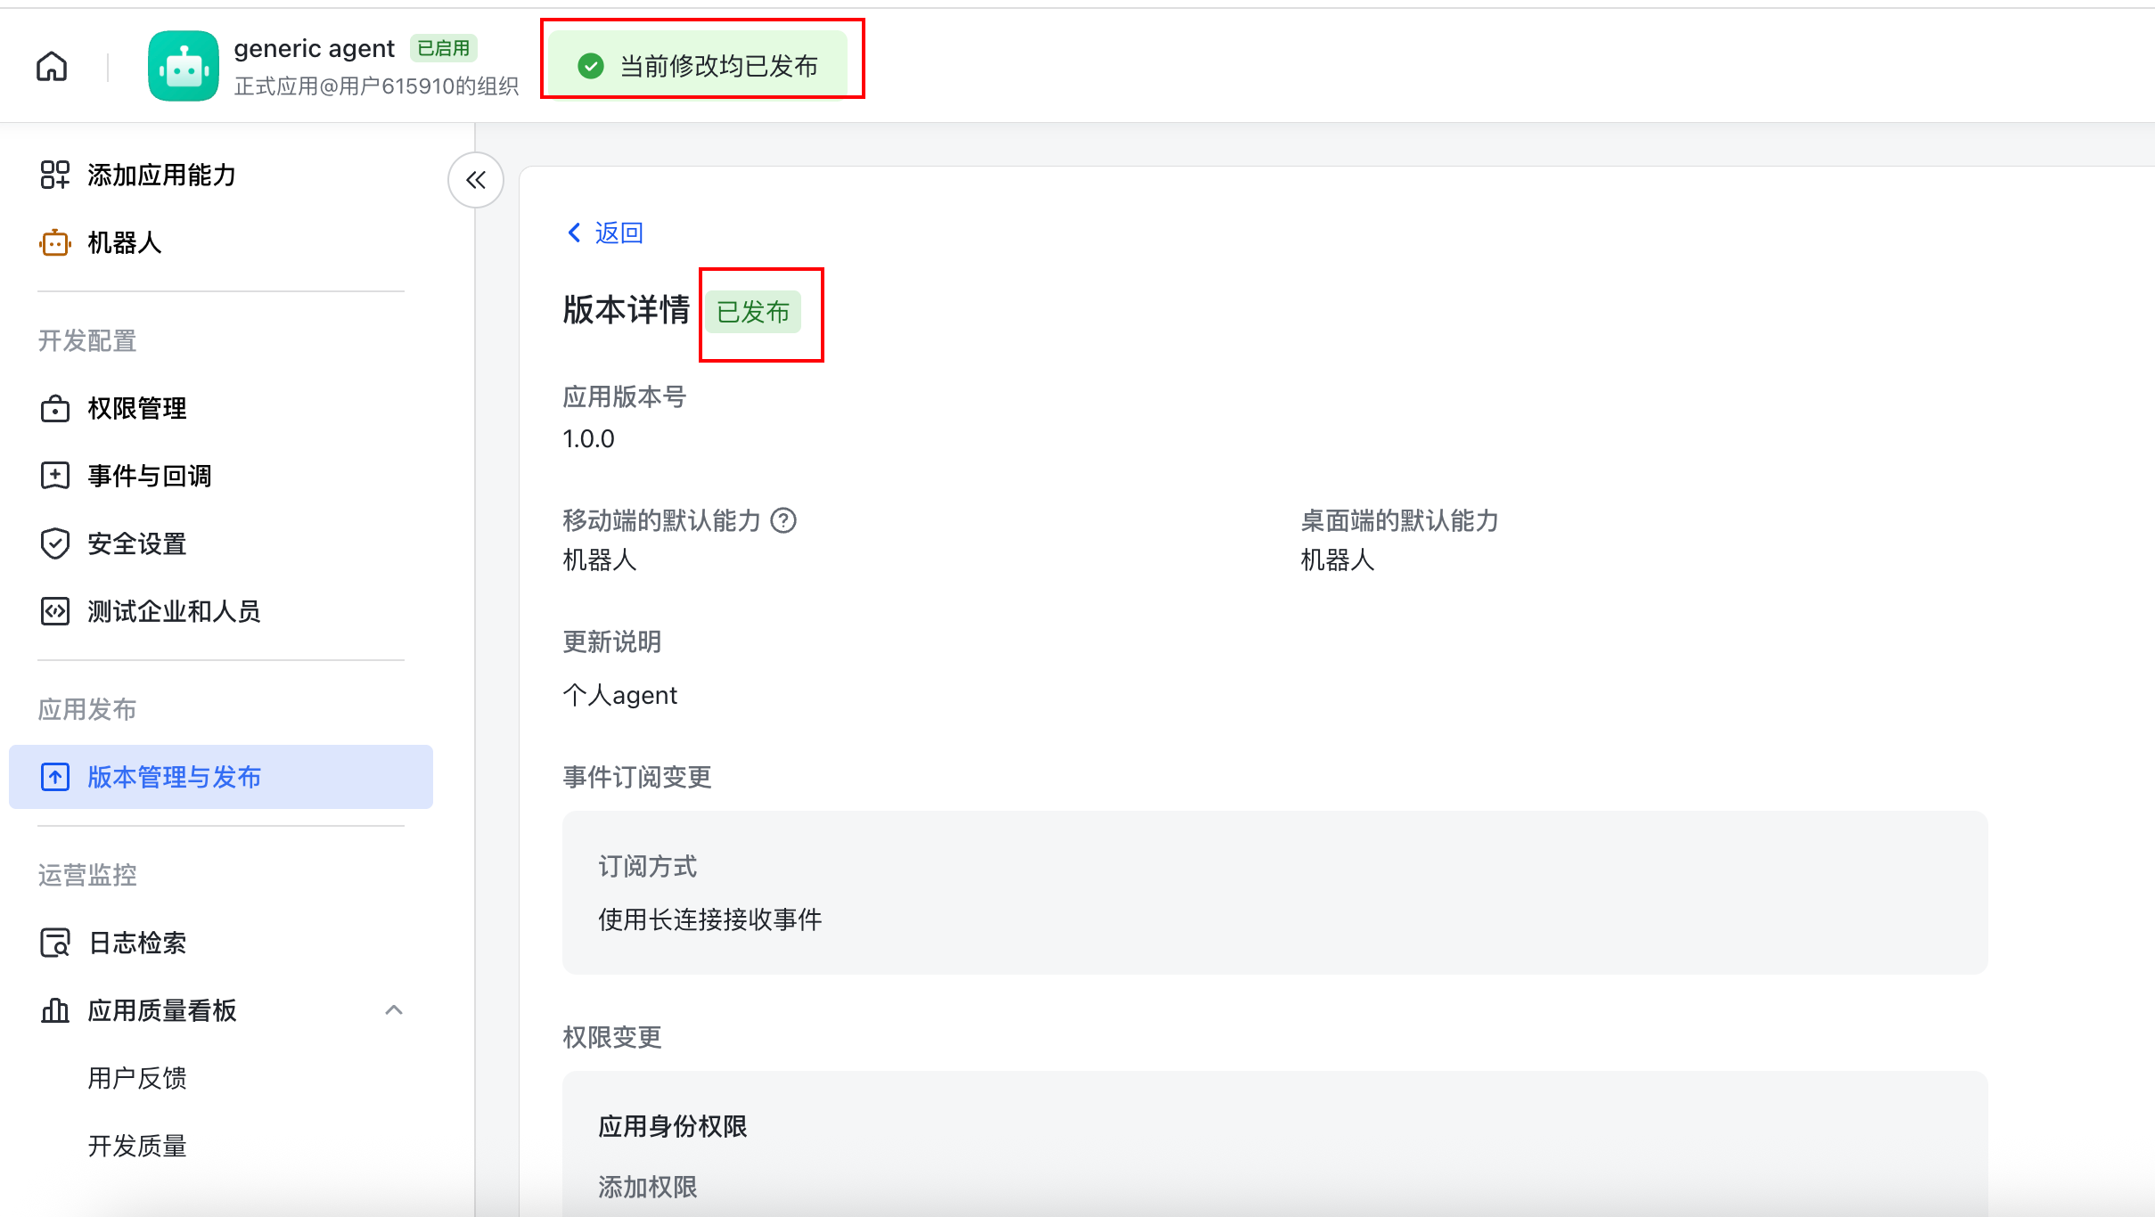
Task: Click the home icon in header
Action: 52,66
